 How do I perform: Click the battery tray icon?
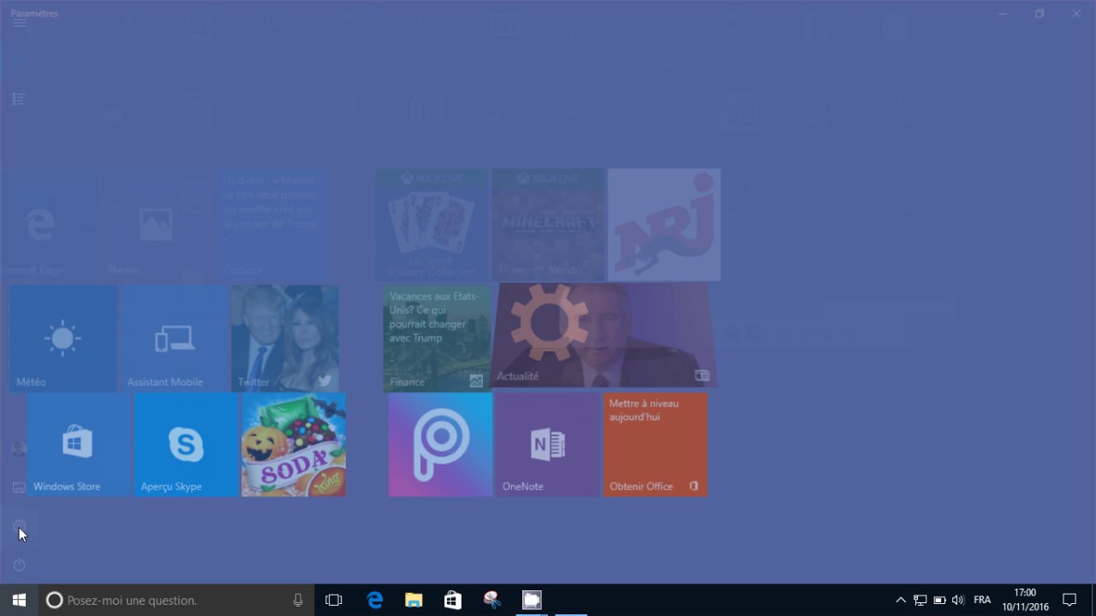tap(939, 600)
